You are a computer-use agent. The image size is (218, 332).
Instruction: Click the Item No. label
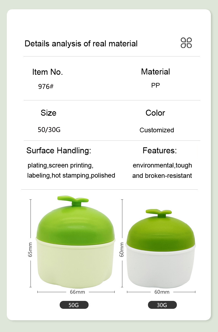tap(47, 72)
